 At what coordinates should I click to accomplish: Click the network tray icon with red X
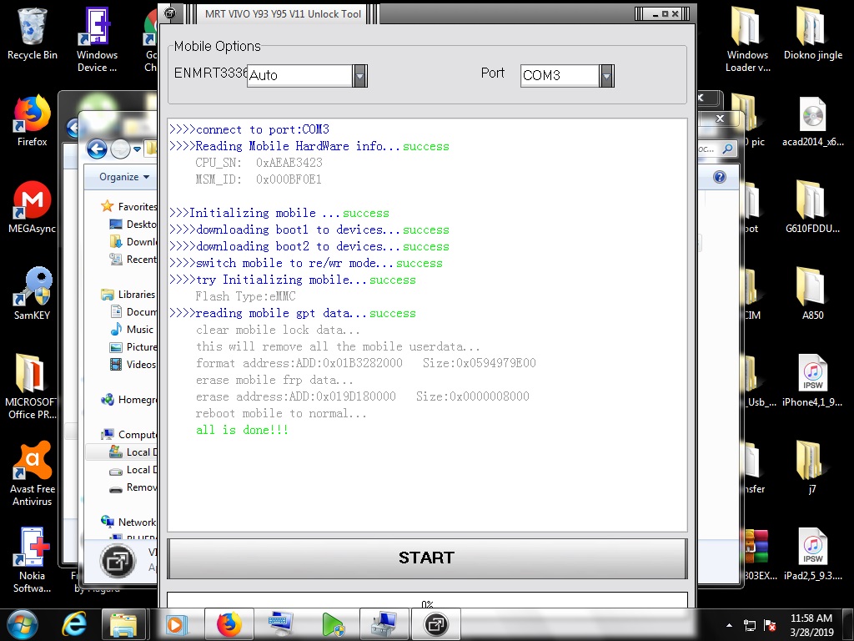pyautogui.click(x=770, y=625)
